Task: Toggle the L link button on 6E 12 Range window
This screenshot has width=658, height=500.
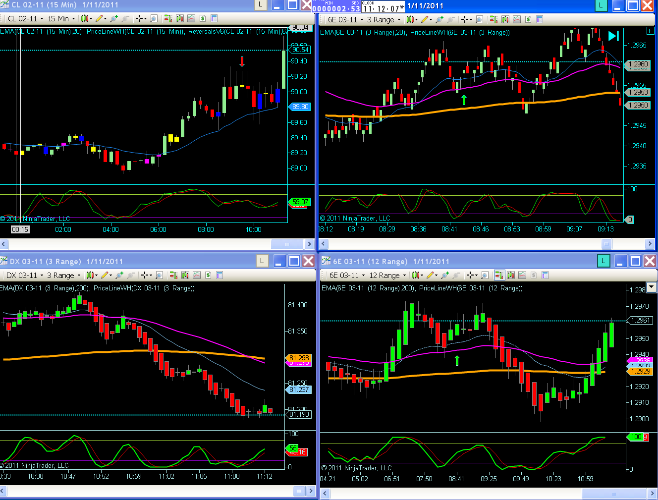Action: [x=603, y=261]
